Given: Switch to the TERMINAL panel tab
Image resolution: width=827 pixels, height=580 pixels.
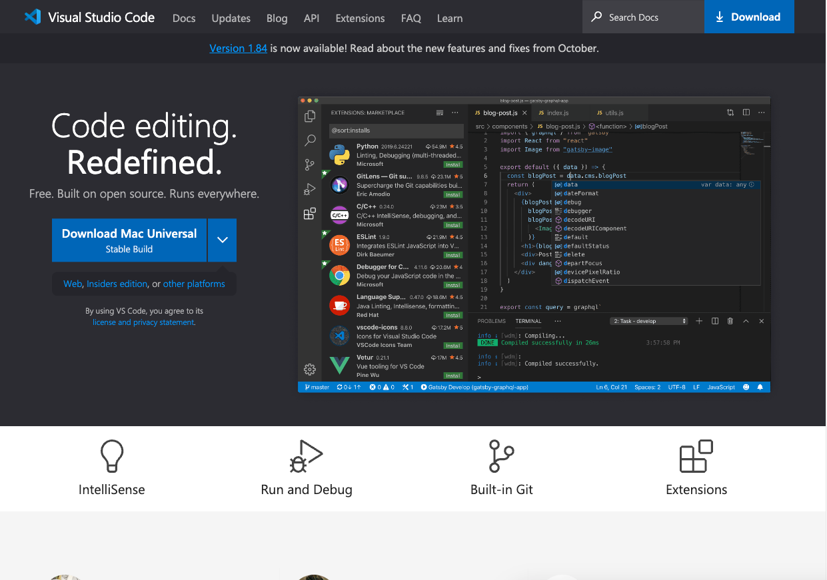Looking at the screenshot, I should [528, 321].
